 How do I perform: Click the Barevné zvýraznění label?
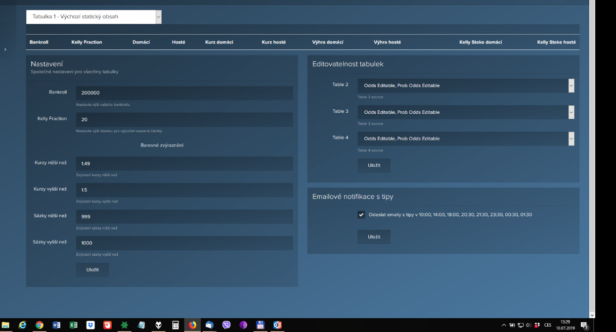pyautogui.click(x=162, y=145)
